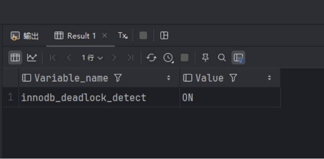Reload the result page data
This screenshot has height=159, width=324.
pyautogui.click(x=151, y=57)
